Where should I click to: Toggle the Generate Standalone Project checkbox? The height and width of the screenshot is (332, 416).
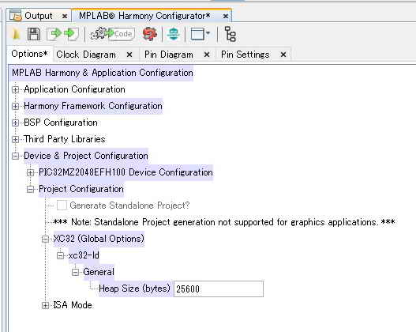62,206
